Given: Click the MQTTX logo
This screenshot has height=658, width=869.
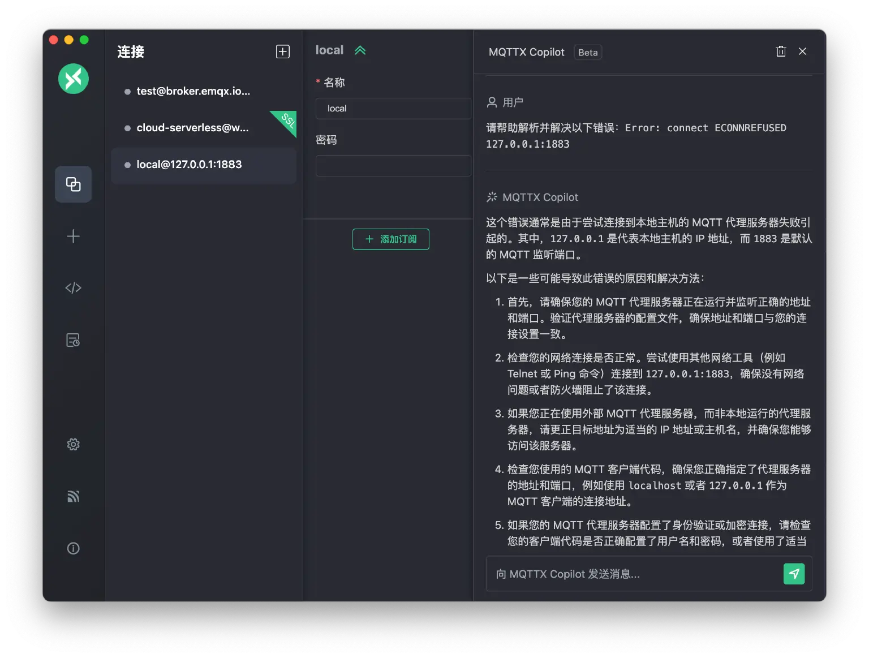Looking at the screenshot, I should 73,79.
